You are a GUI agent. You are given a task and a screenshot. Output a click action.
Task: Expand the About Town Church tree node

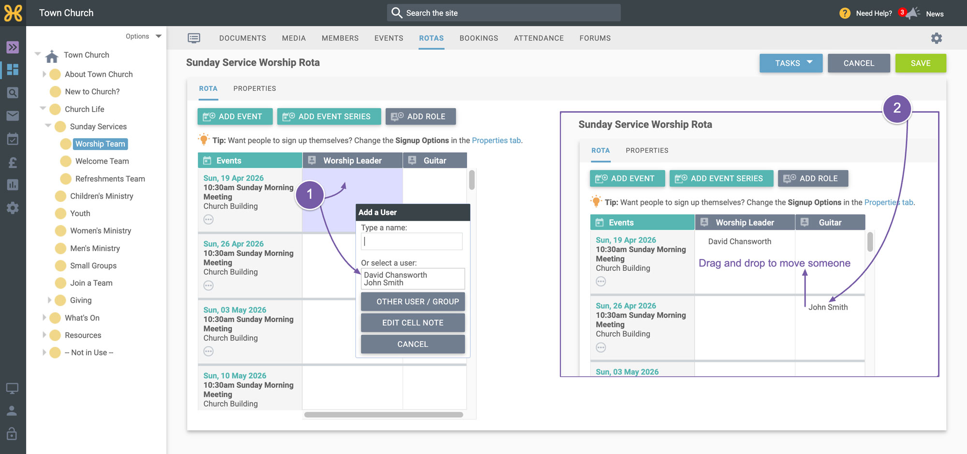44,74
